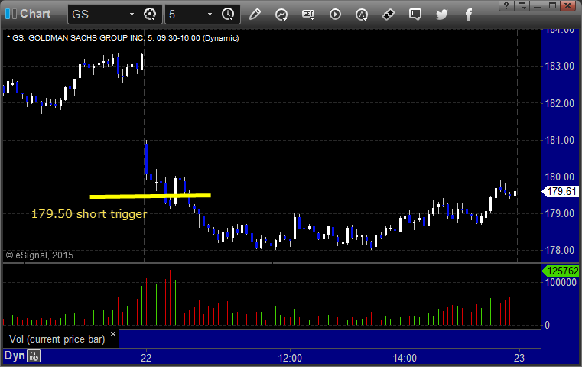The image size is (582, 367).
Task: Click the 183.00 price axis label
Action: tap(560, 66)
